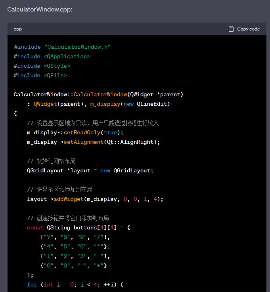
Task: Click the cpp language label in header
Action: pyautogui.click(x=18, y=29)
